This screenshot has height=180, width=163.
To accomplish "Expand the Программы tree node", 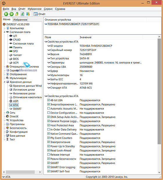I will click(x=4, y=124).
